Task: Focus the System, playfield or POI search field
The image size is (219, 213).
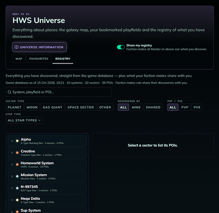Action: tap(59, 92)
